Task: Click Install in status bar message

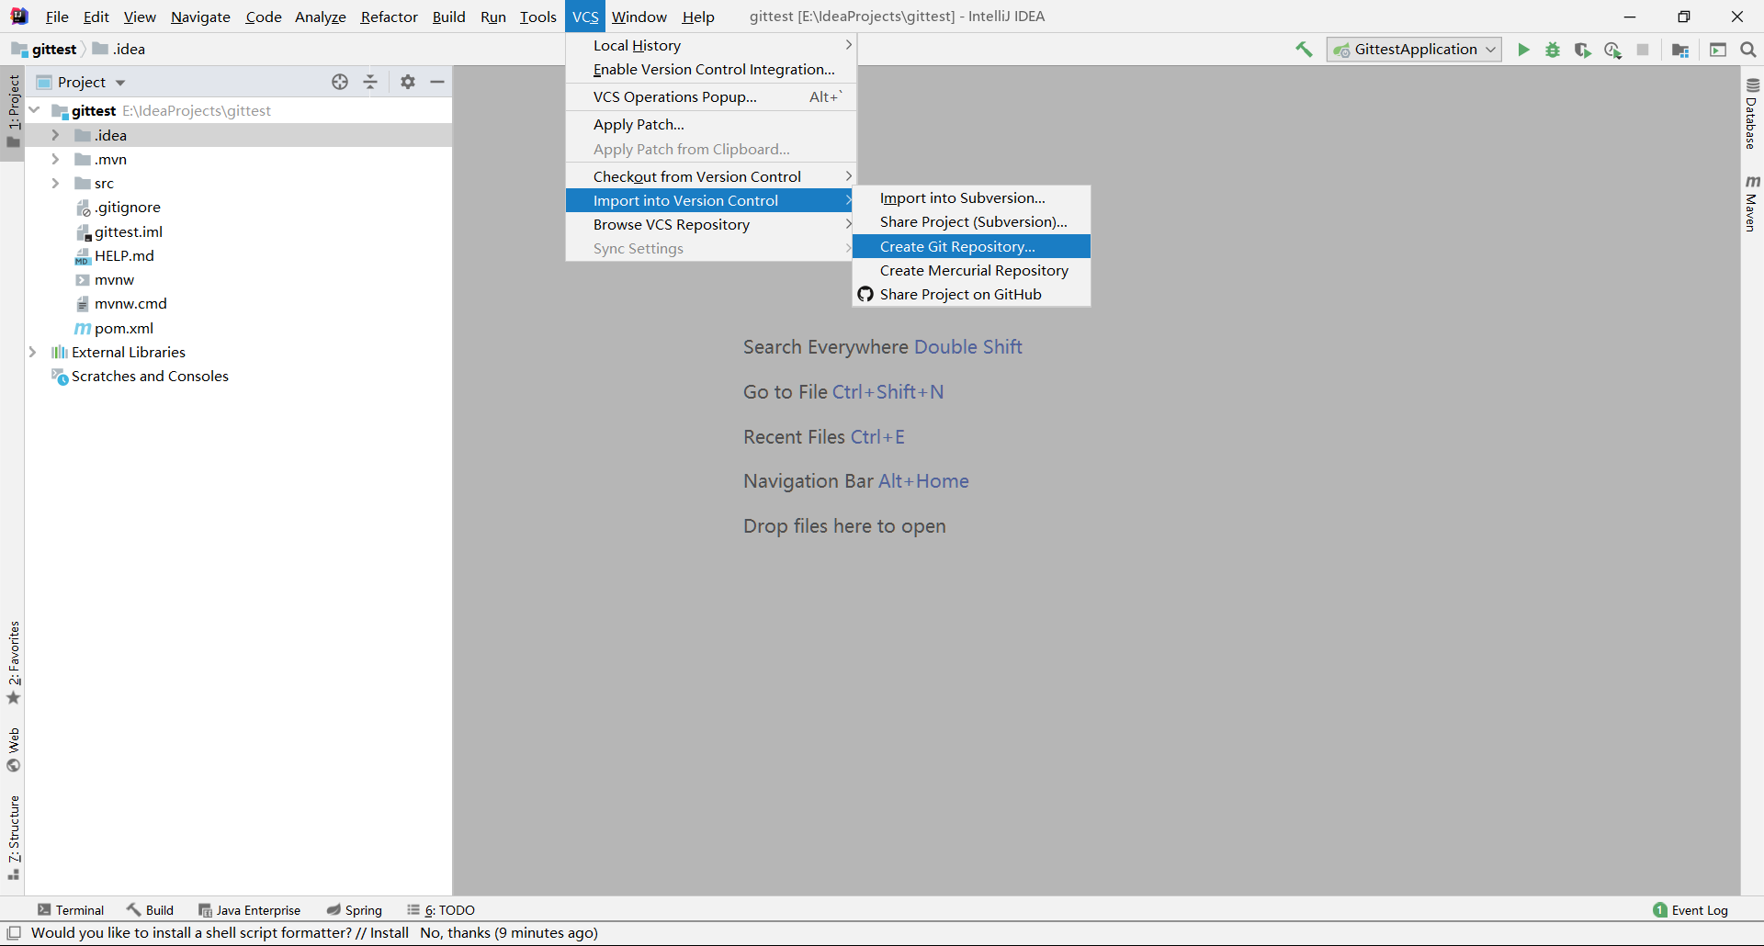Action: pyautogui.click(x=390, y=933)
